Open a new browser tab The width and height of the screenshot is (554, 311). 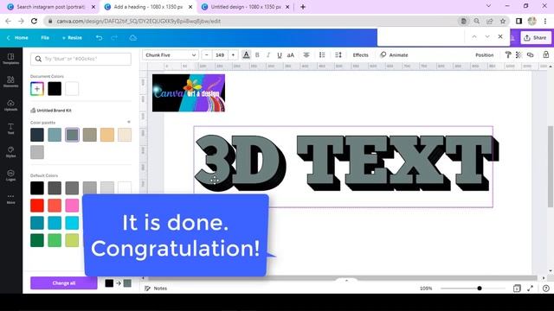click(x=303, y=7)
